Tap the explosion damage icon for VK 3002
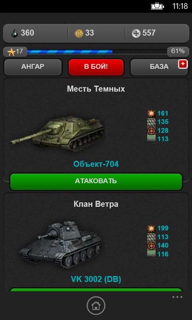192x320 pixels. coord(151,228)
